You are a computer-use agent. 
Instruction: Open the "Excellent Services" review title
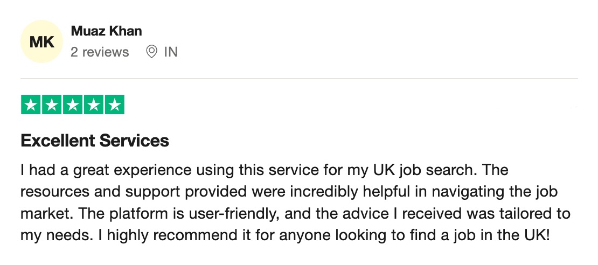coord(95,141)
